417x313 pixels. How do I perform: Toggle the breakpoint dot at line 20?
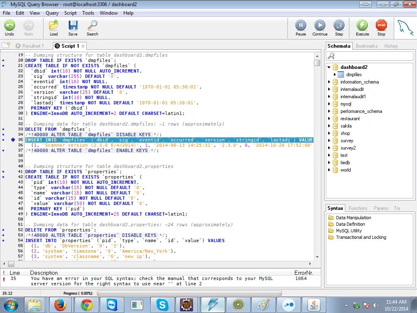point(3,60)
